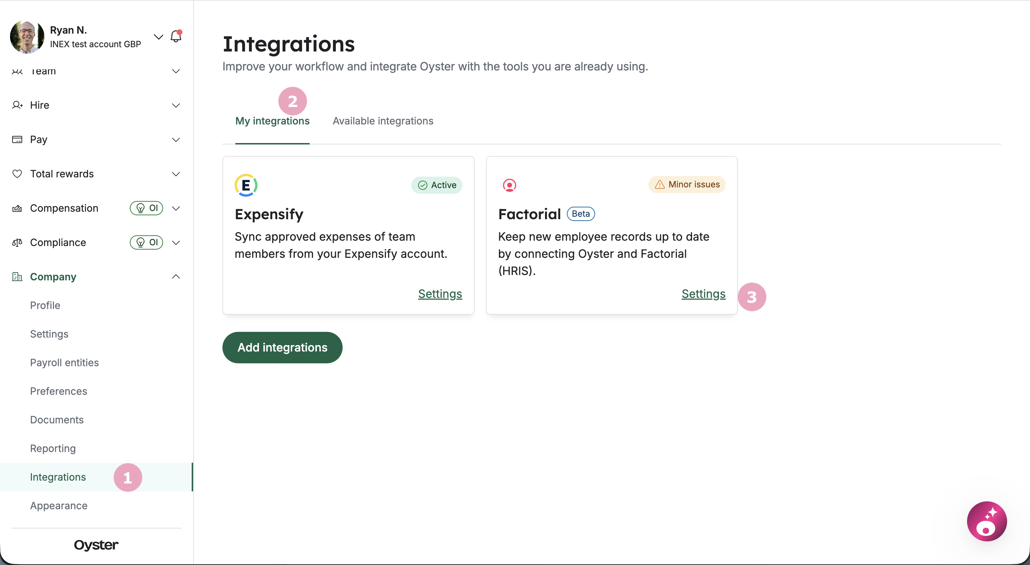
Task: Expand the Team menu chevron
Action: pos(176,71)
